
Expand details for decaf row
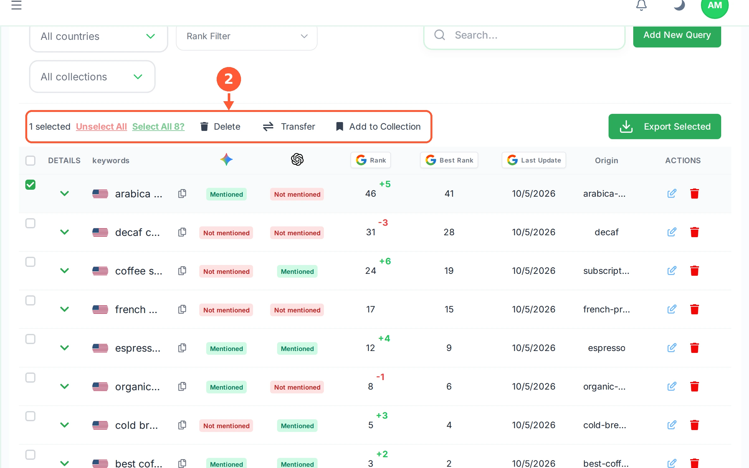pyautogui.click(x=65, y=232)
